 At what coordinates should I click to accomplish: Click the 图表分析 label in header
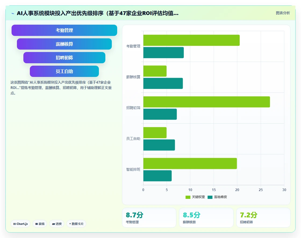[283, 13]
